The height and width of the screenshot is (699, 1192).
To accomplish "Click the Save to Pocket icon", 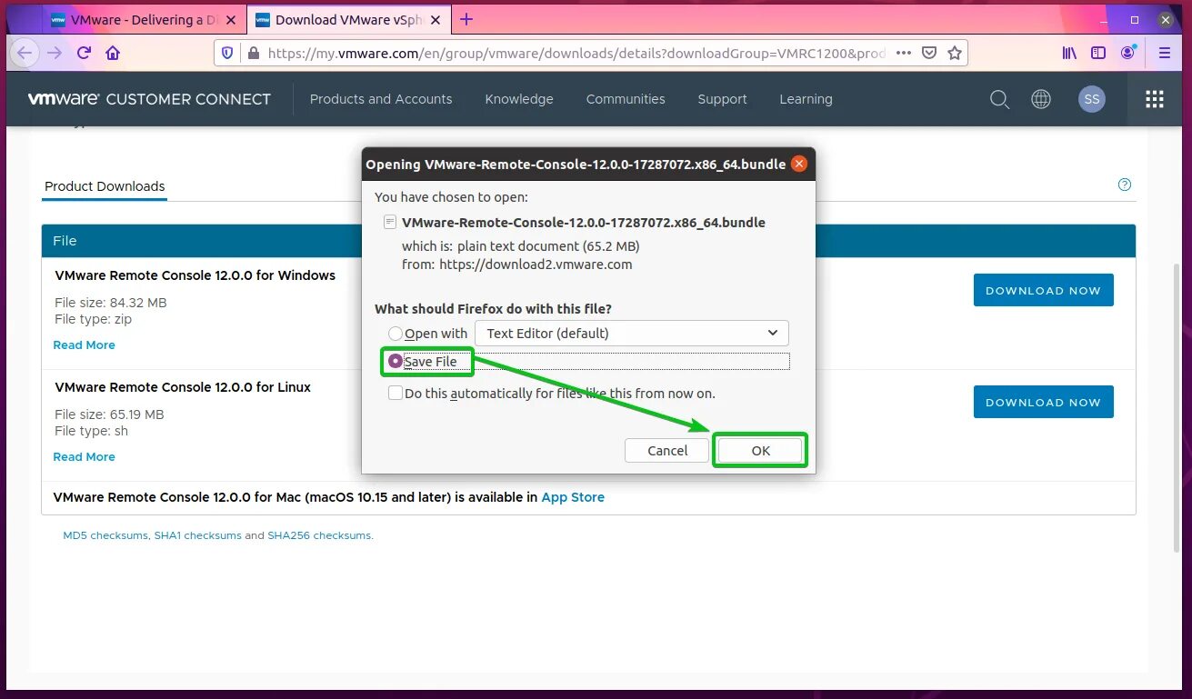I will point(928,53).
